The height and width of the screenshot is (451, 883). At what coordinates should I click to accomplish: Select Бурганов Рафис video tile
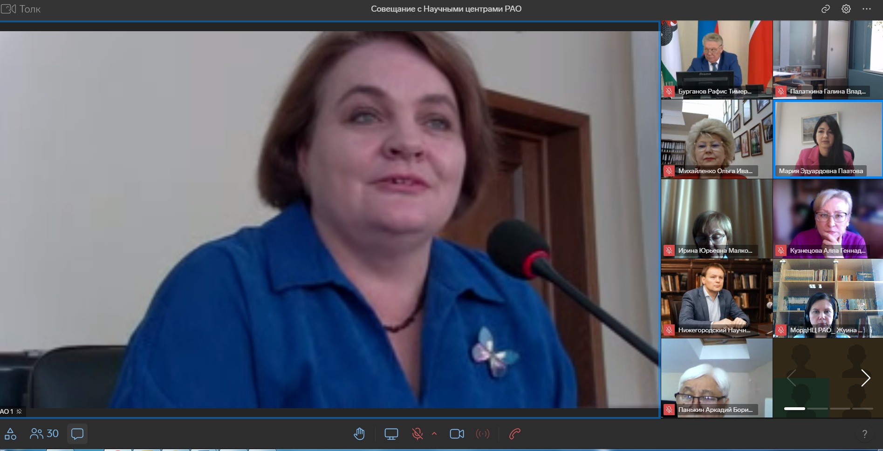(x=716, y=59)
